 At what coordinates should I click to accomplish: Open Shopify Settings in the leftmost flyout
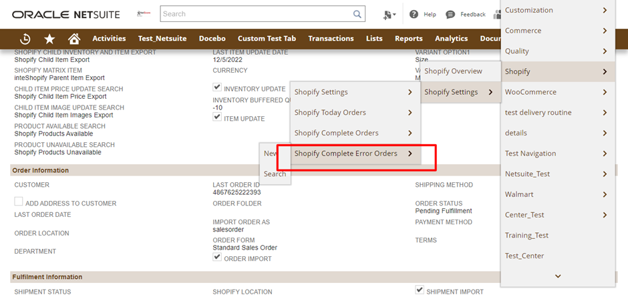(x=355, y=92)
